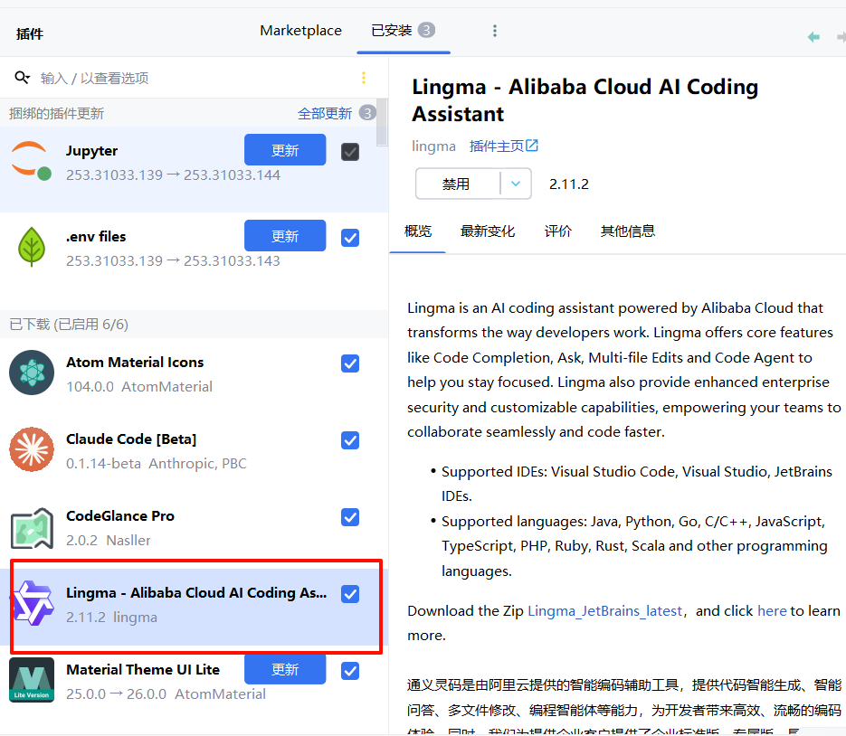Click the 捆绑的插件更新 section header
The width and height of the screenshot is (846, 736).
click(57, 113)
